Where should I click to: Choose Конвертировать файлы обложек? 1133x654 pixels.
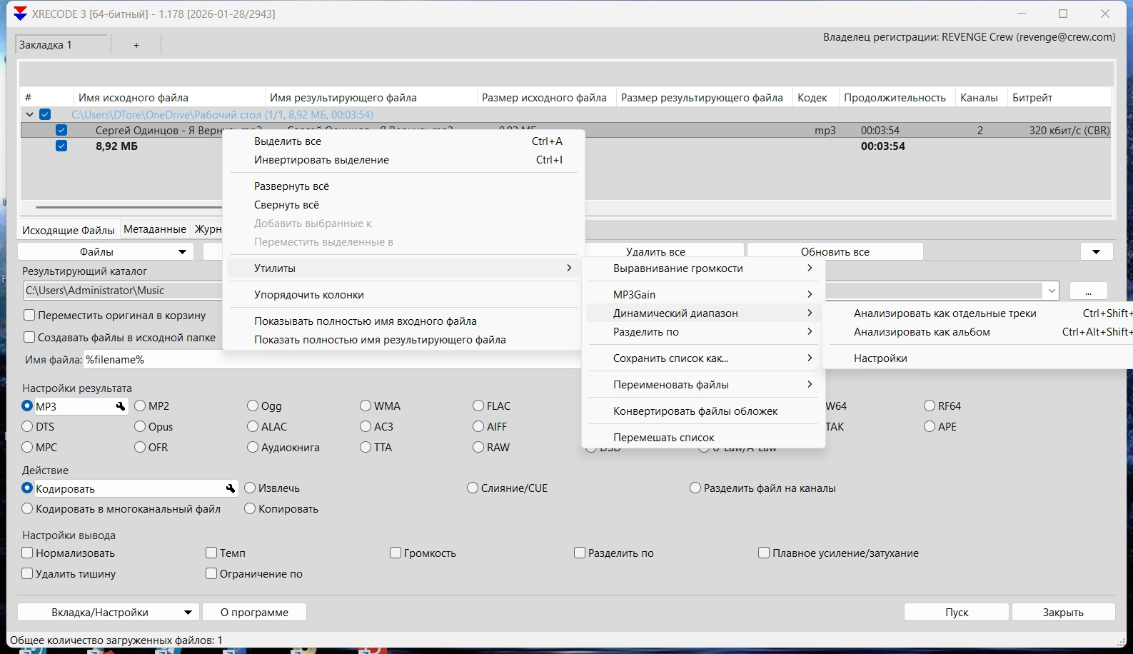[x=704, y=411]
